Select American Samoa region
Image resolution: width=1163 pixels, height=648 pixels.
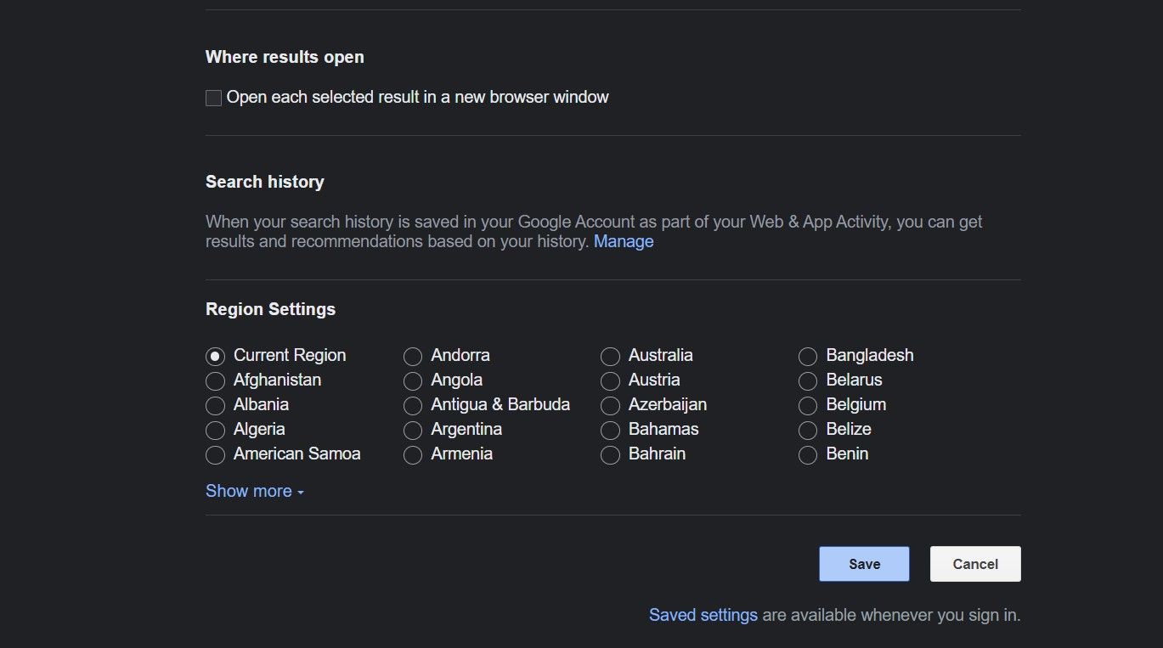[x=216, y=454]
